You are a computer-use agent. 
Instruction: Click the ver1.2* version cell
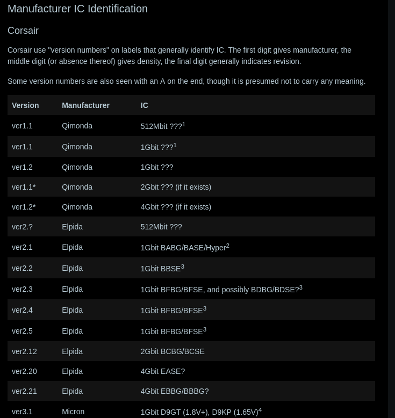24,207
